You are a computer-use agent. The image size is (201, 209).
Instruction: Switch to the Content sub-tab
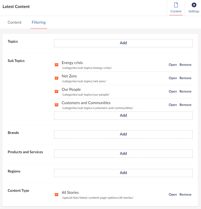click(x=15, y=22)
